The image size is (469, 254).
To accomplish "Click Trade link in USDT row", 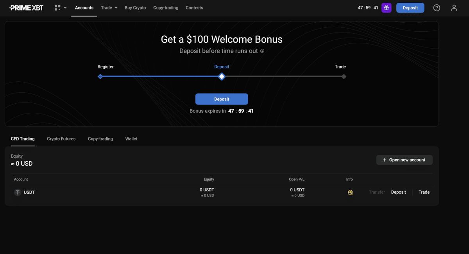I will point(424,192).
